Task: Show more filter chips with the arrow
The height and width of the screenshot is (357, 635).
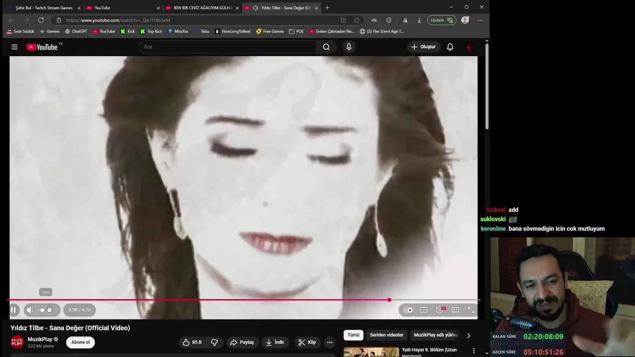Action: [469, 336]
